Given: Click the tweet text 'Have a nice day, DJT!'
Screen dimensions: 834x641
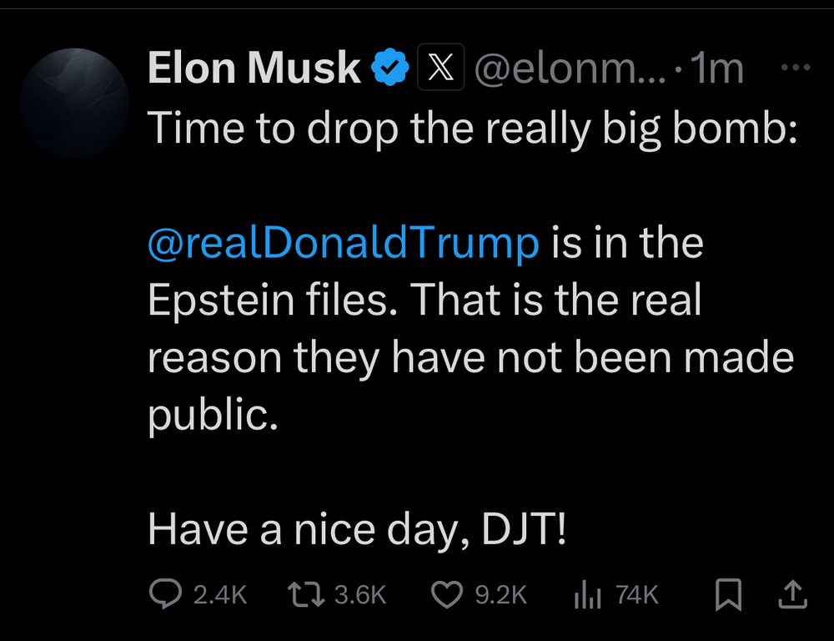Looking at the screenshot, I should click(x=357, y=530).
